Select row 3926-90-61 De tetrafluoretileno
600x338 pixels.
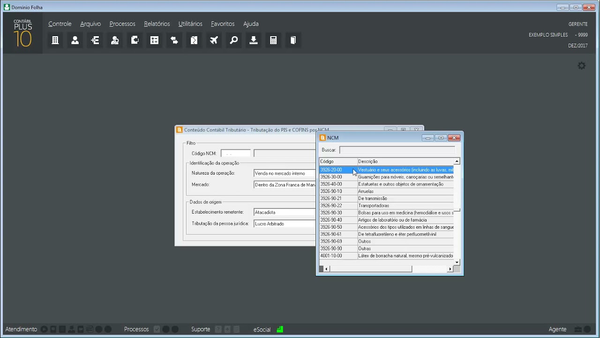click(386, 234)
